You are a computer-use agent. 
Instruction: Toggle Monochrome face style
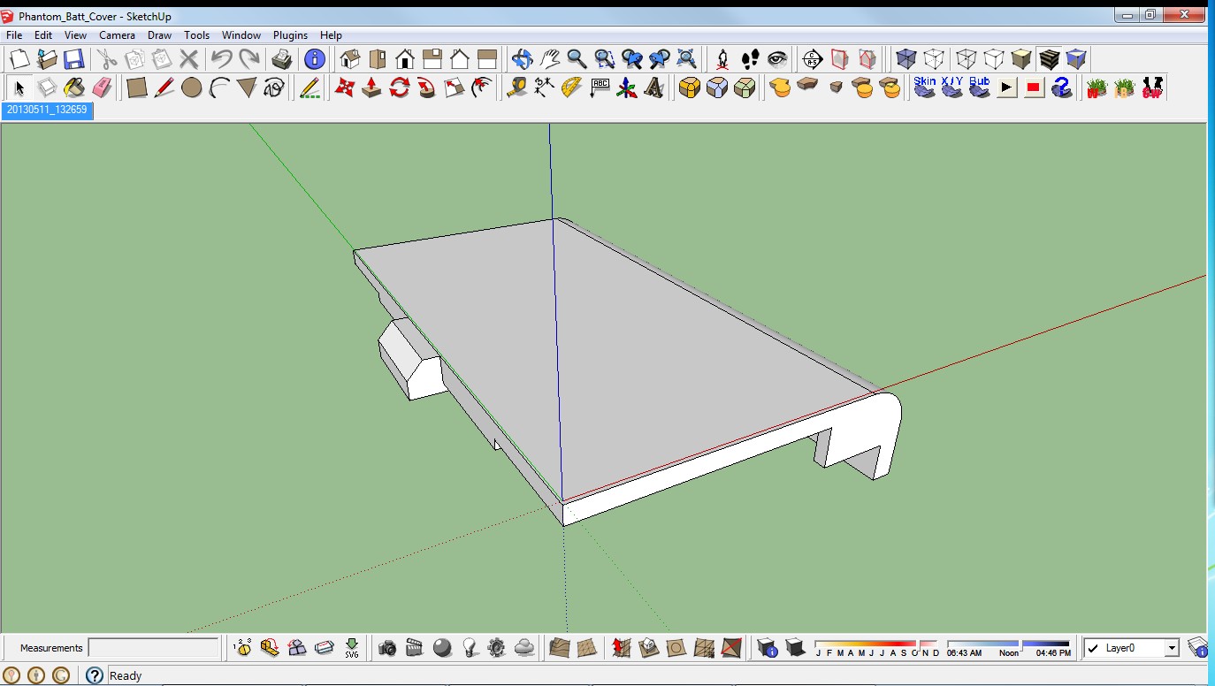(x=1076, y=59)
